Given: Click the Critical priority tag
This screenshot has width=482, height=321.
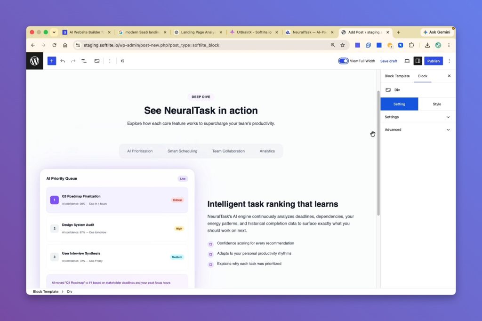Looking at the screenshot, I should click(x=177, y=200).
